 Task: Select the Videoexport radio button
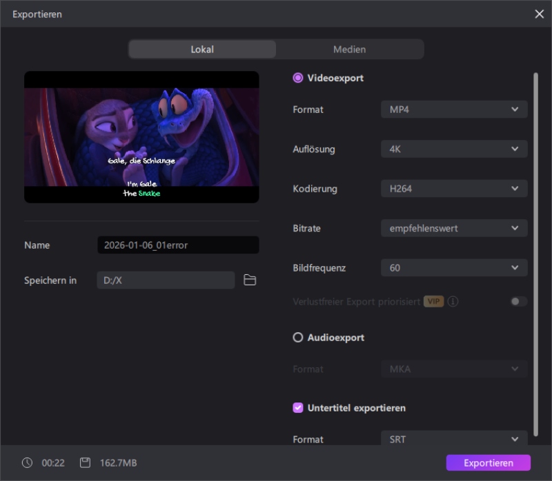(x=297, y=78)
